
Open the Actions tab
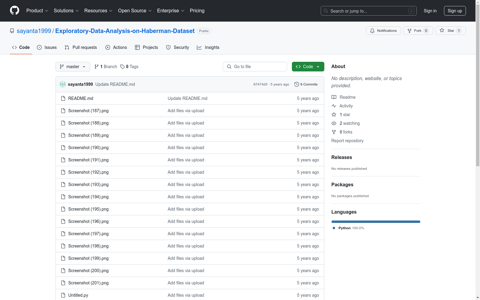[x=116, y=47]
